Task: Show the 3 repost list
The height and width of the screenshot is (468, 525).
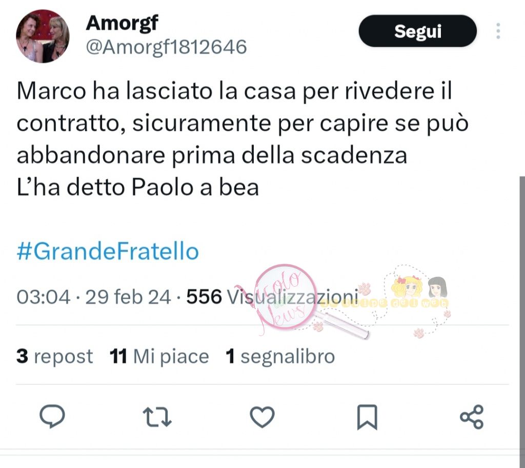Action: [x=54, y=356]
